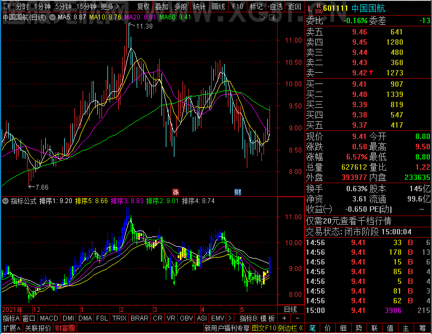Open the 统计 statistics tool
Image resolution: width=432 pixels, height=334 pixels.
[x=199, y=6]
